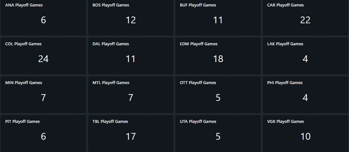
Task: Click the UTA Playoff Games title
Action: coord(198,122)
